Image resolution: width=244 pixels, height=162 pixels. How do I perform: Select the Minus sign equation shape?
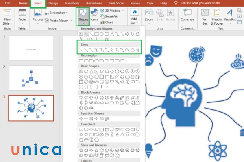tap(86, 119)
